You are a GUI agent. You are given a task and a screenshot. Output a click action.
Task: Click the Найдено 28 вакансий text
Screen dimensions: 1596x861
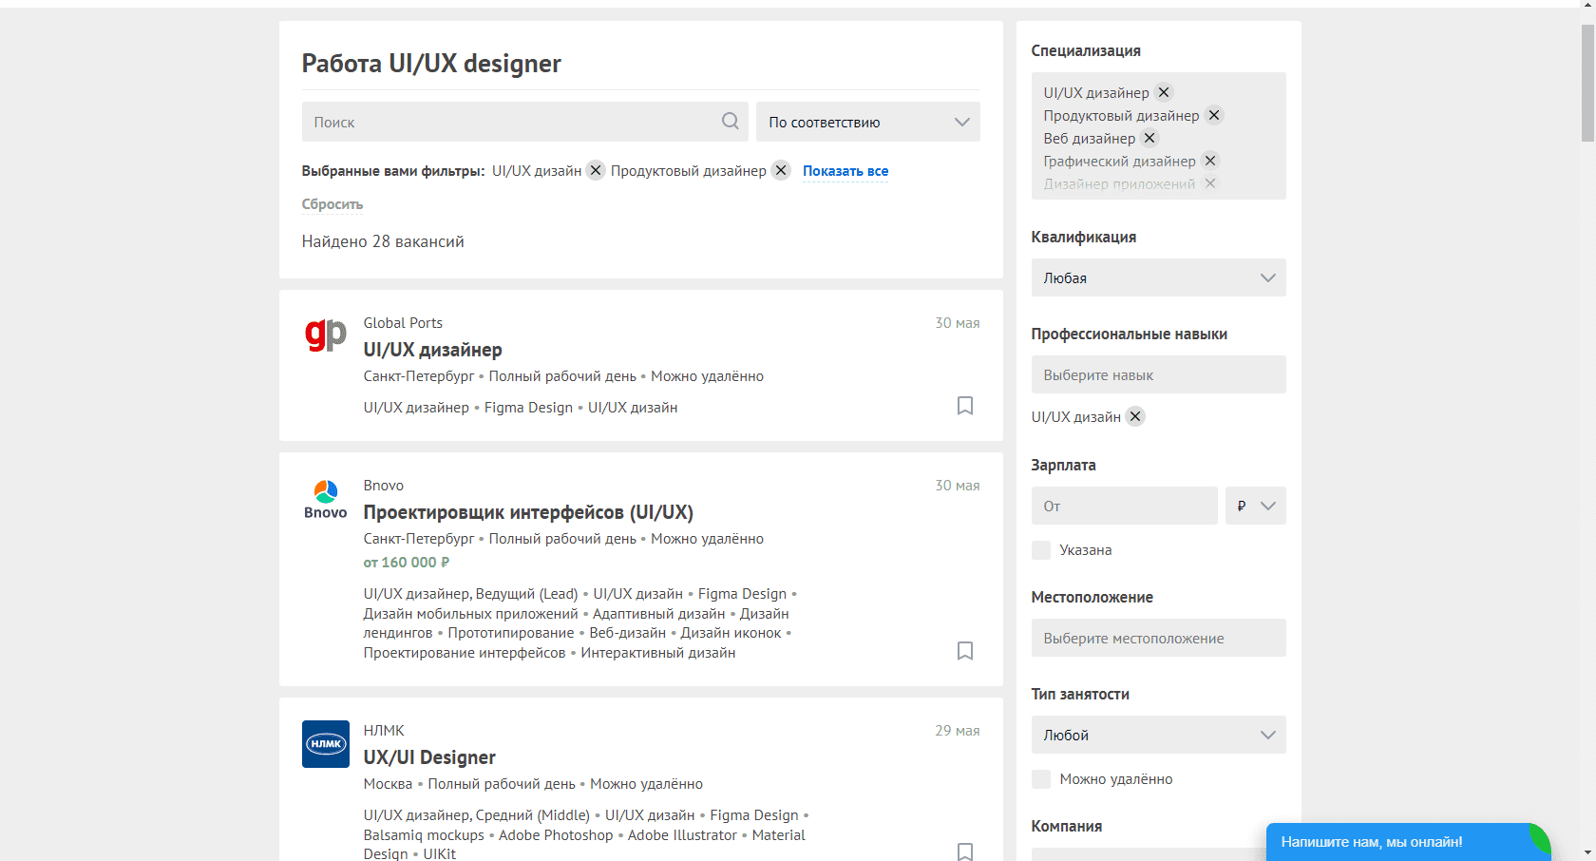click(x=383, y=241)
